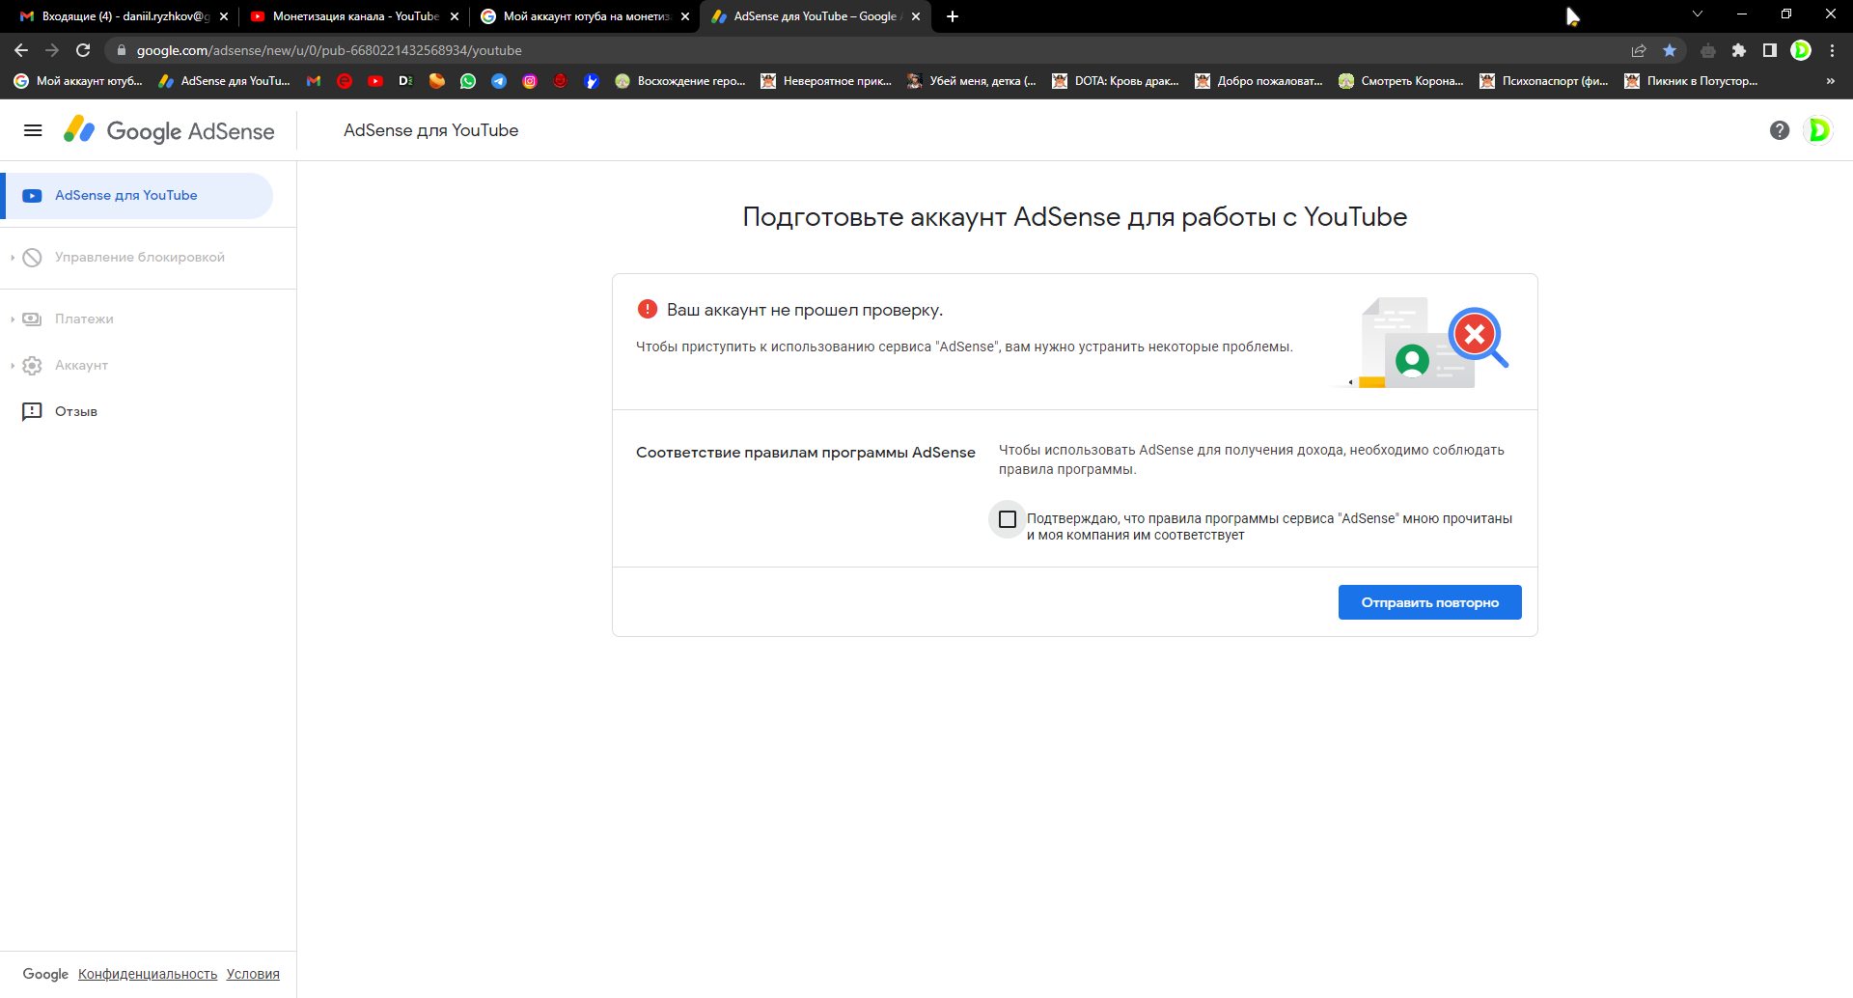This screenshot has width=1853, height=998.
Task: Check the AdSense program policies confirmation checkbox
Action: point(1008,519)
